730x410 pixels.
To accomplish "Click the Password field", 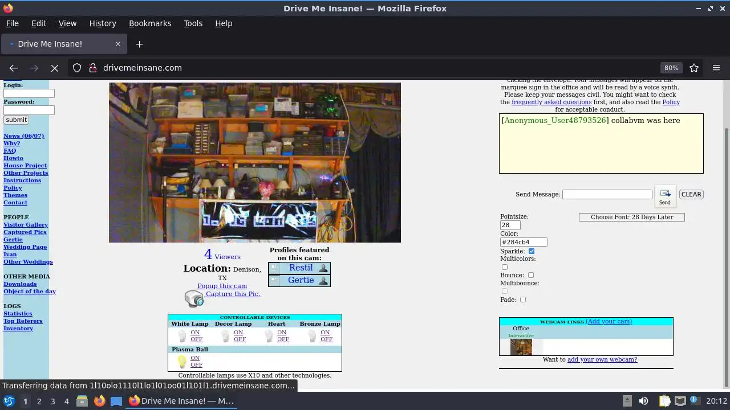I will [x=29, y=110].
